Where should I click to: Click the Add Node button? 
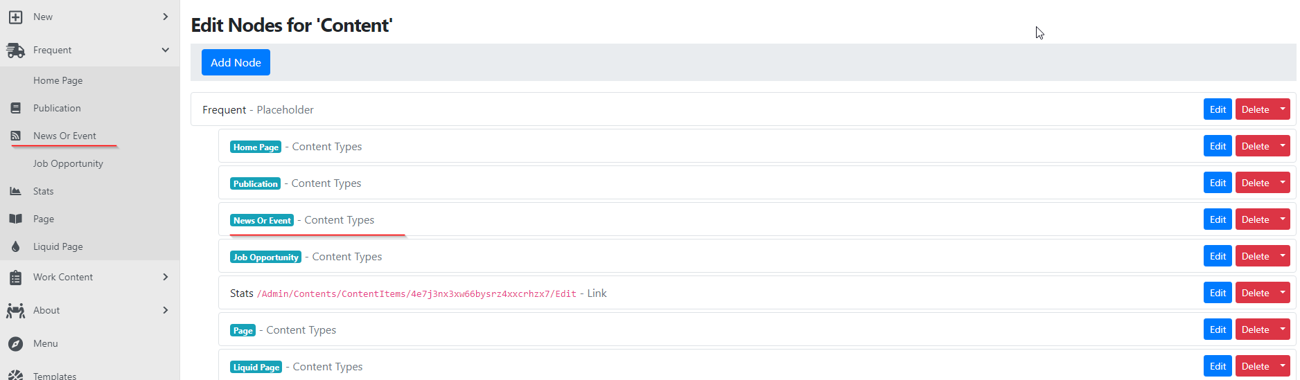pyautogui.click(x=236, y=62)
